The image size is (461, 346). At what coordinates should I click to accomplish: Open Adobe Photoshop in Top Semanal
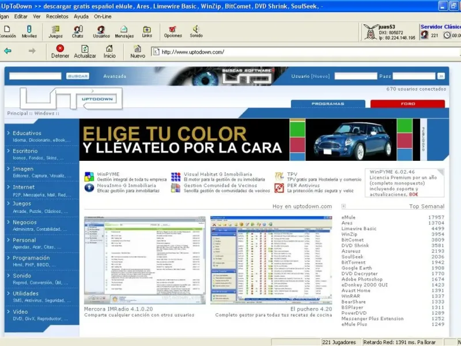pyautogui.click(x=362, y=279)
